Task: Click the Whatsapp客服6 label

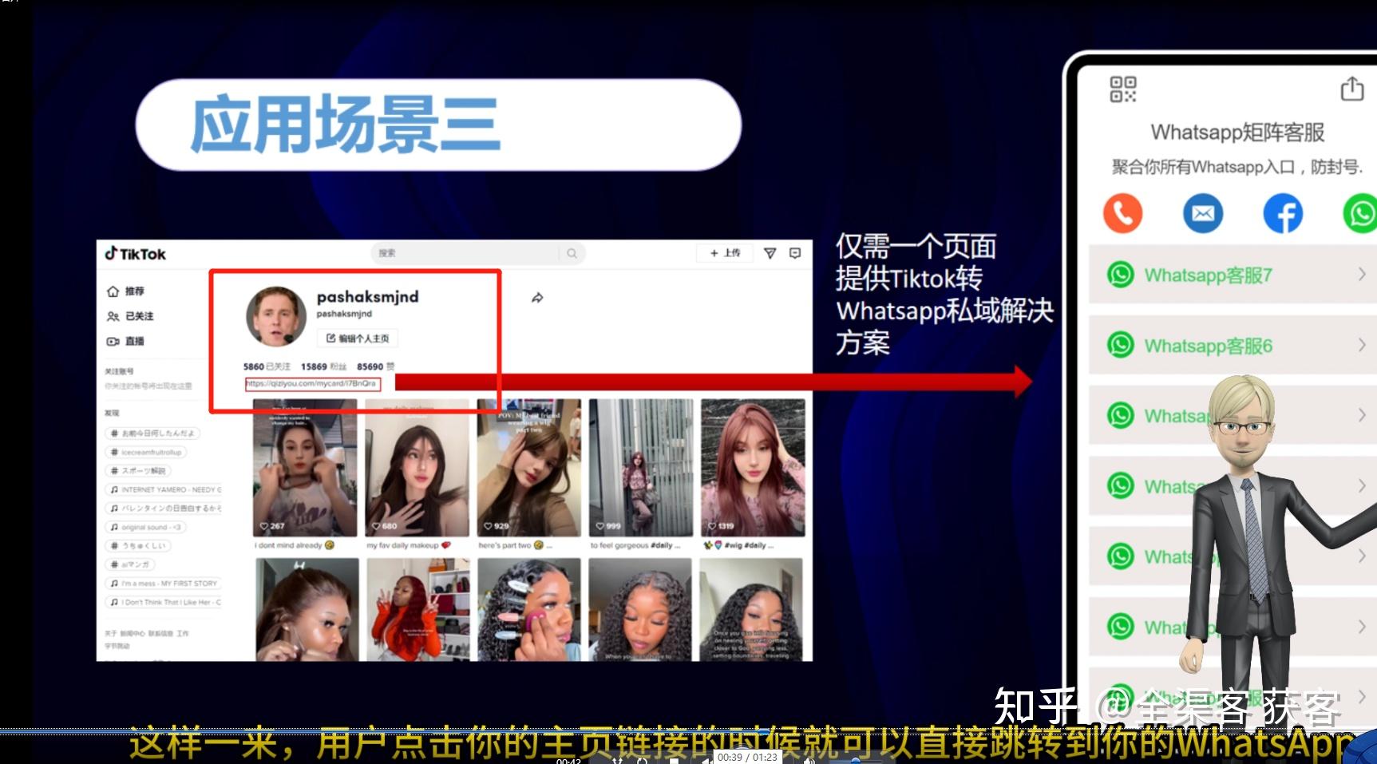Action: click(x=1208, y=346)
